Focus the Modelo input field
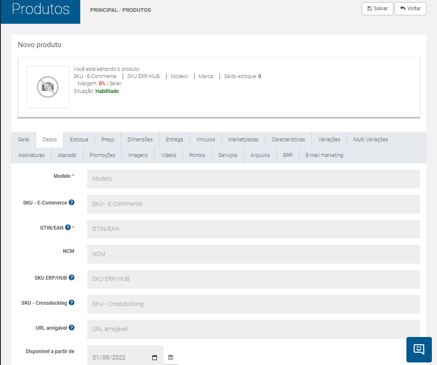Screen dimensions: 437x365 pos(254,179)
